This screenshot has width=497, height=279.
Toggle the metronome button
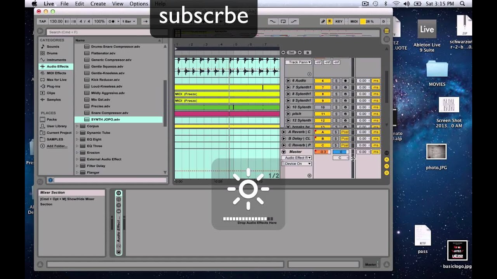[111, 21]
